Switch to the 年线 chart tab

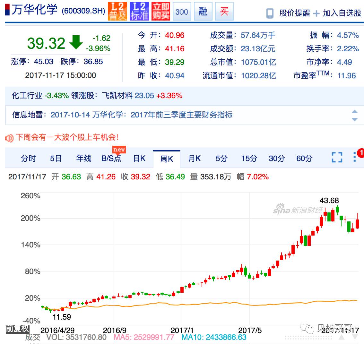point(83,159)
